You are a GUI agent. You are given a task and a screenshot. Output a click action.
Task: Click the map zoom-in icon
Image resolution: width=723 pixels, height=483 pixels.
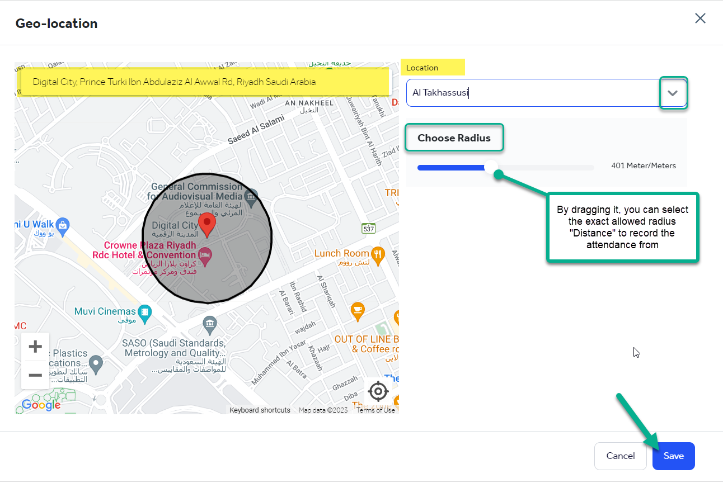pyautogui.click(x=35, y=346)
